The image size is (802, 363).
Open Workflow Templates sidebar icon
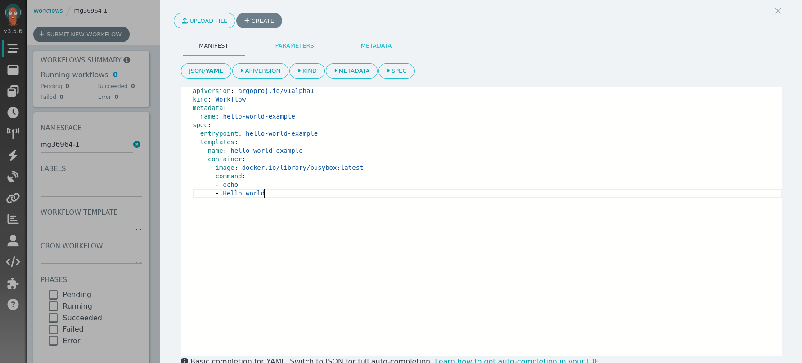tap(13, 70)
